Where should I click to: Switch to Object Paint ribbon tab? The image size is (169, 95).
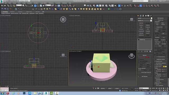(29, 12)
